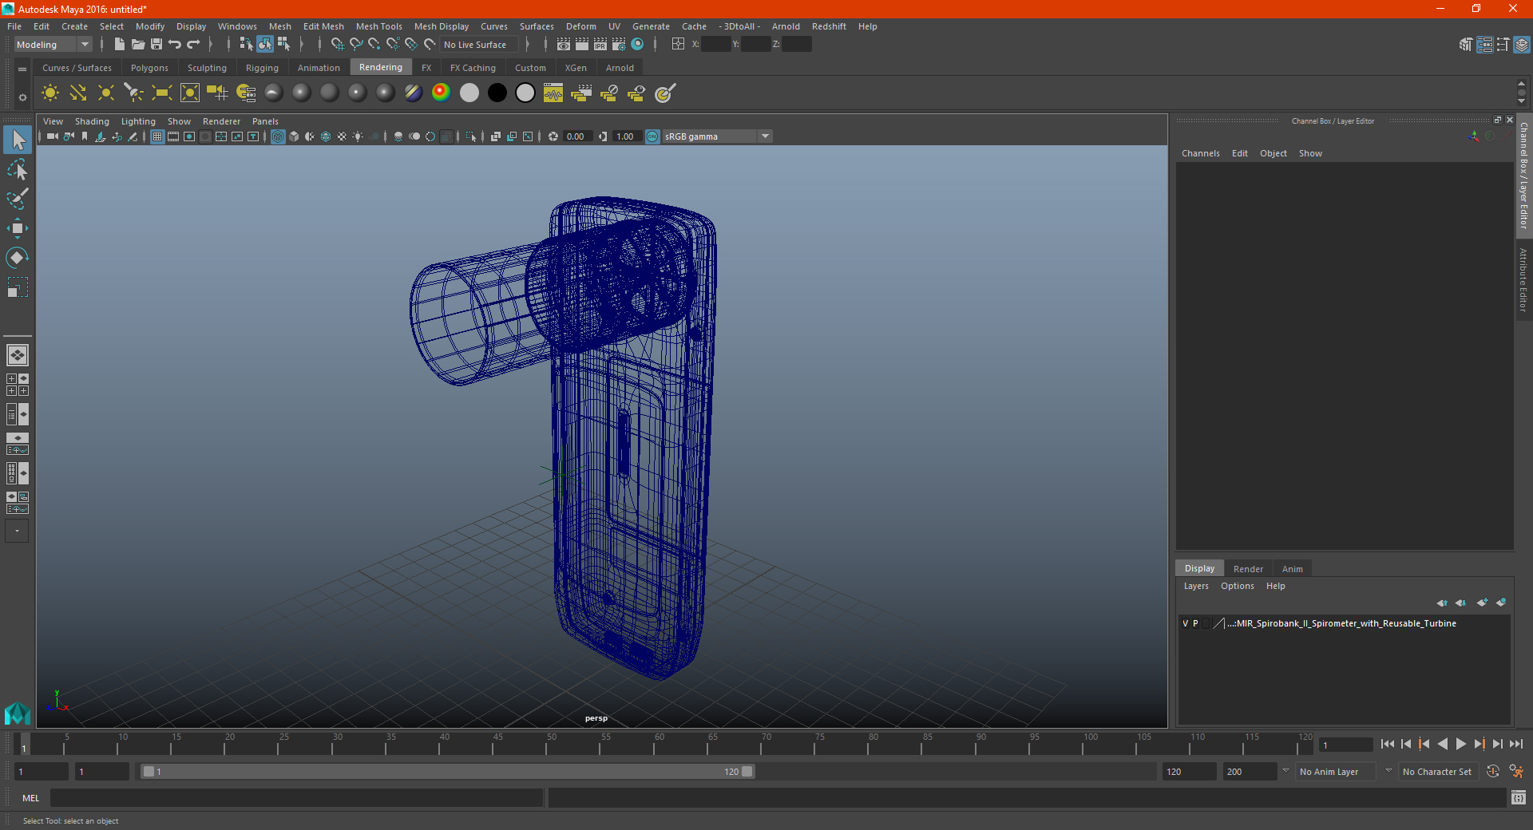Open the sRGB gamma view transform dropdown

pos(717,136)
